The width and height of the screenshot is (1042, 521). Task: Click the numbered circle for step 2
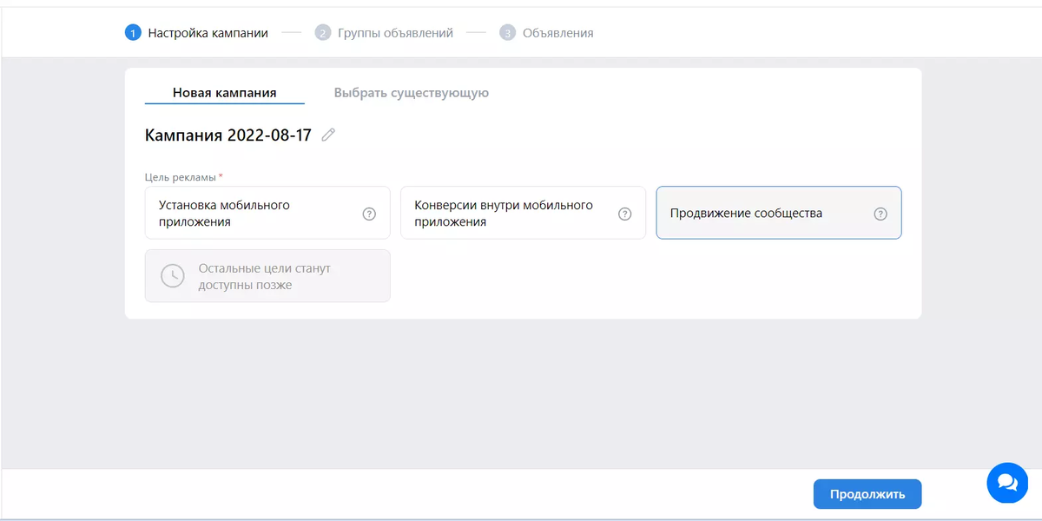(x=322, y=32)
